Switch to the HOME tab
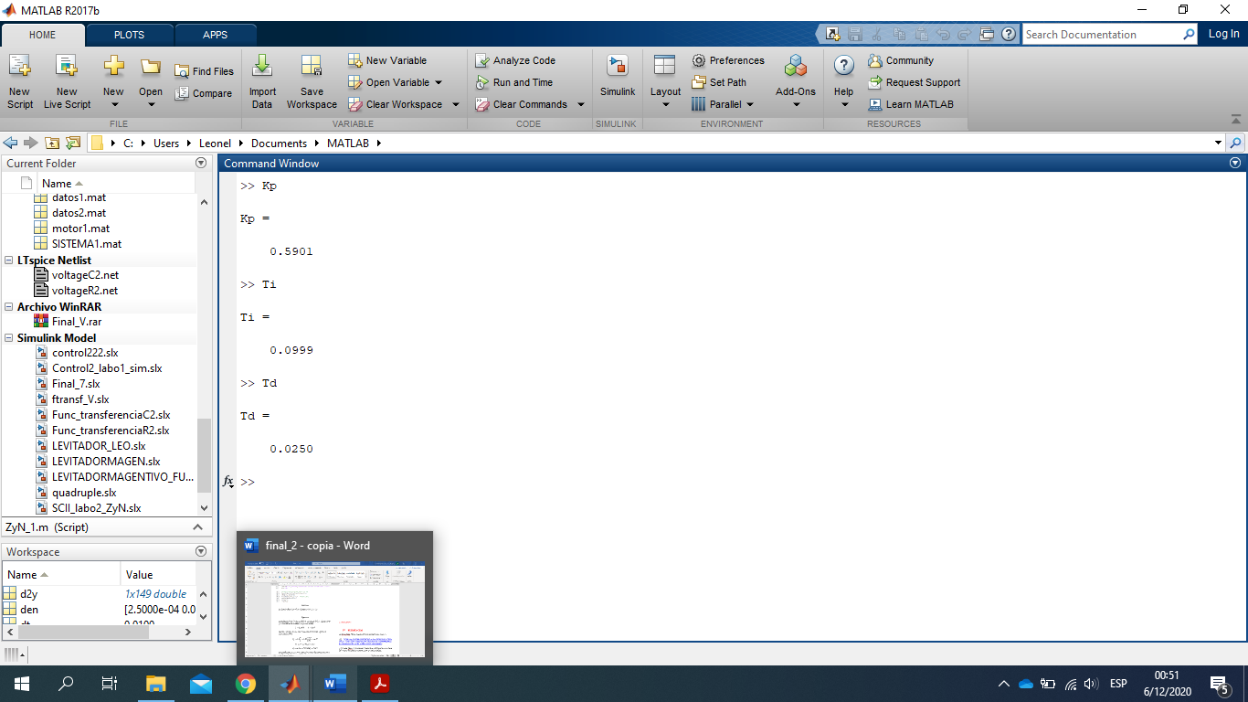 tap(43, 35)
